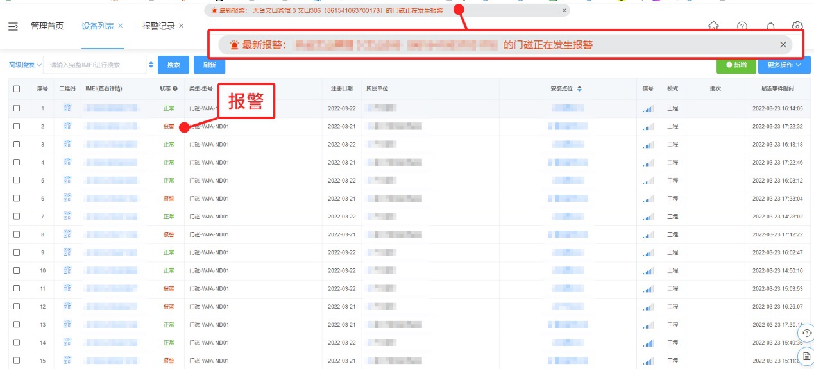The width and height of the screenshot is (814, 369).
Task: Switch to the 管理首页 tab
Action: [47, 26]
